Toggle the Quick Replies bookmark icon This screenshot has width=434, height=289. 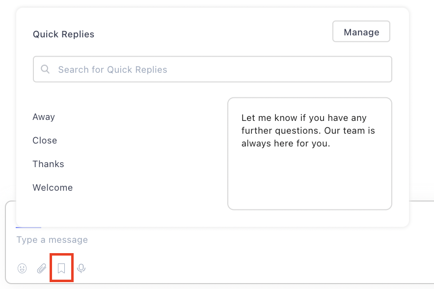[x=61, y=268]
